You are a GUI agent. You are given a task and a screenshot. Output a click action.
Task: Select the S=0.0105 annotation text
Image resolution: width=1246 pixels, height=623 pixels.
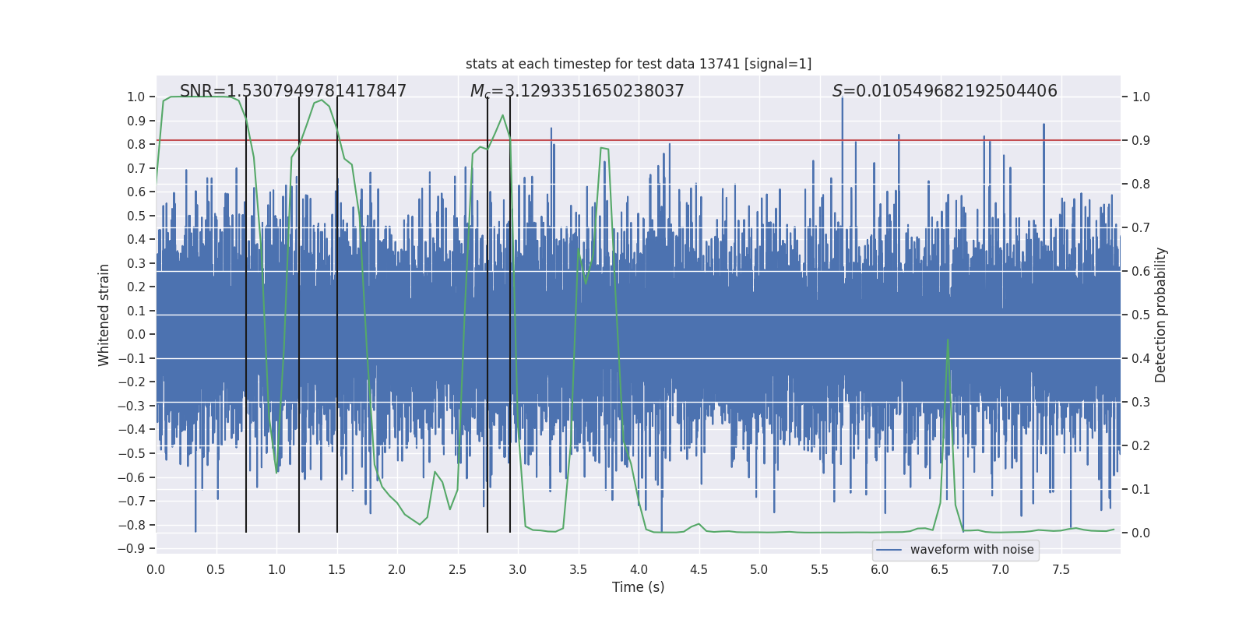click(x=944, y=91)
